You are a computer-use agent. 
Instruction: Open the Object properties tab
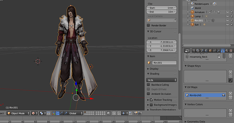pos(210,51)
